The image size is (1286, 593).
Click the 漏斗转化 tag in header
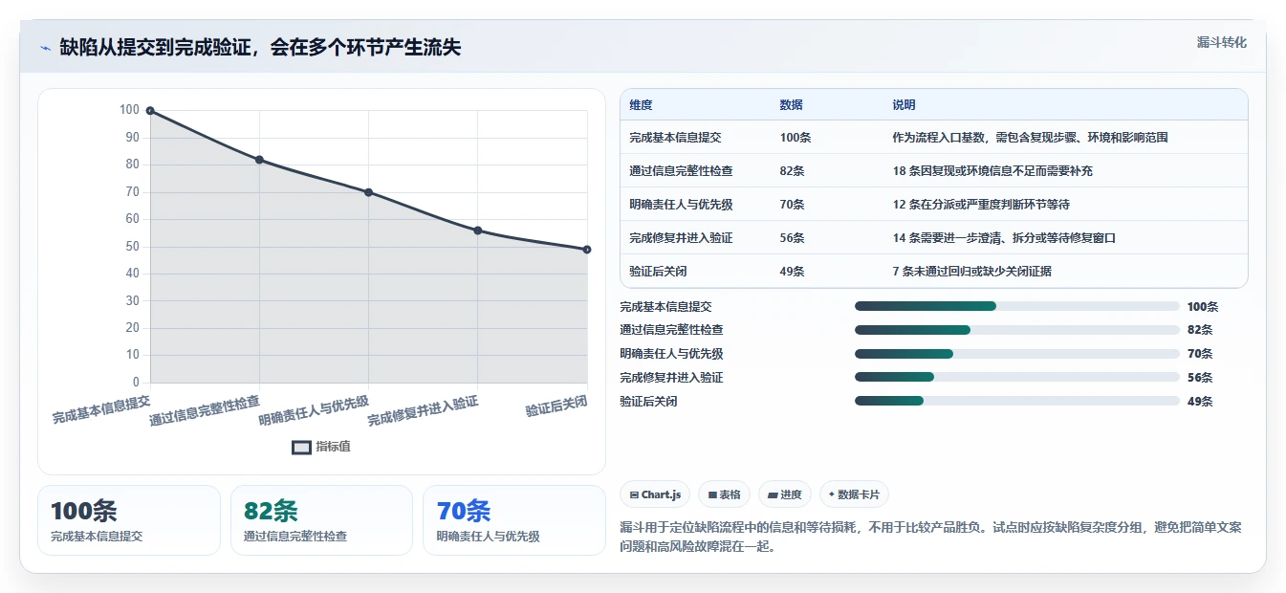1222,42
